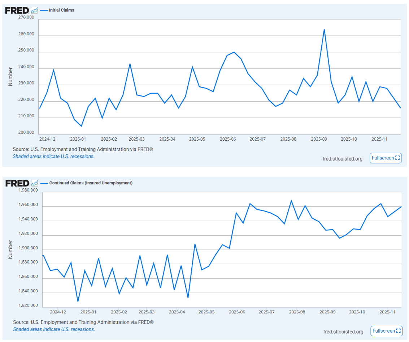The width and height of the screenshot is (409, 342).
Task: Click Continued Claims (Insured Unemployment) legend label
Action: pyautogui.click(x=91, y=183)
